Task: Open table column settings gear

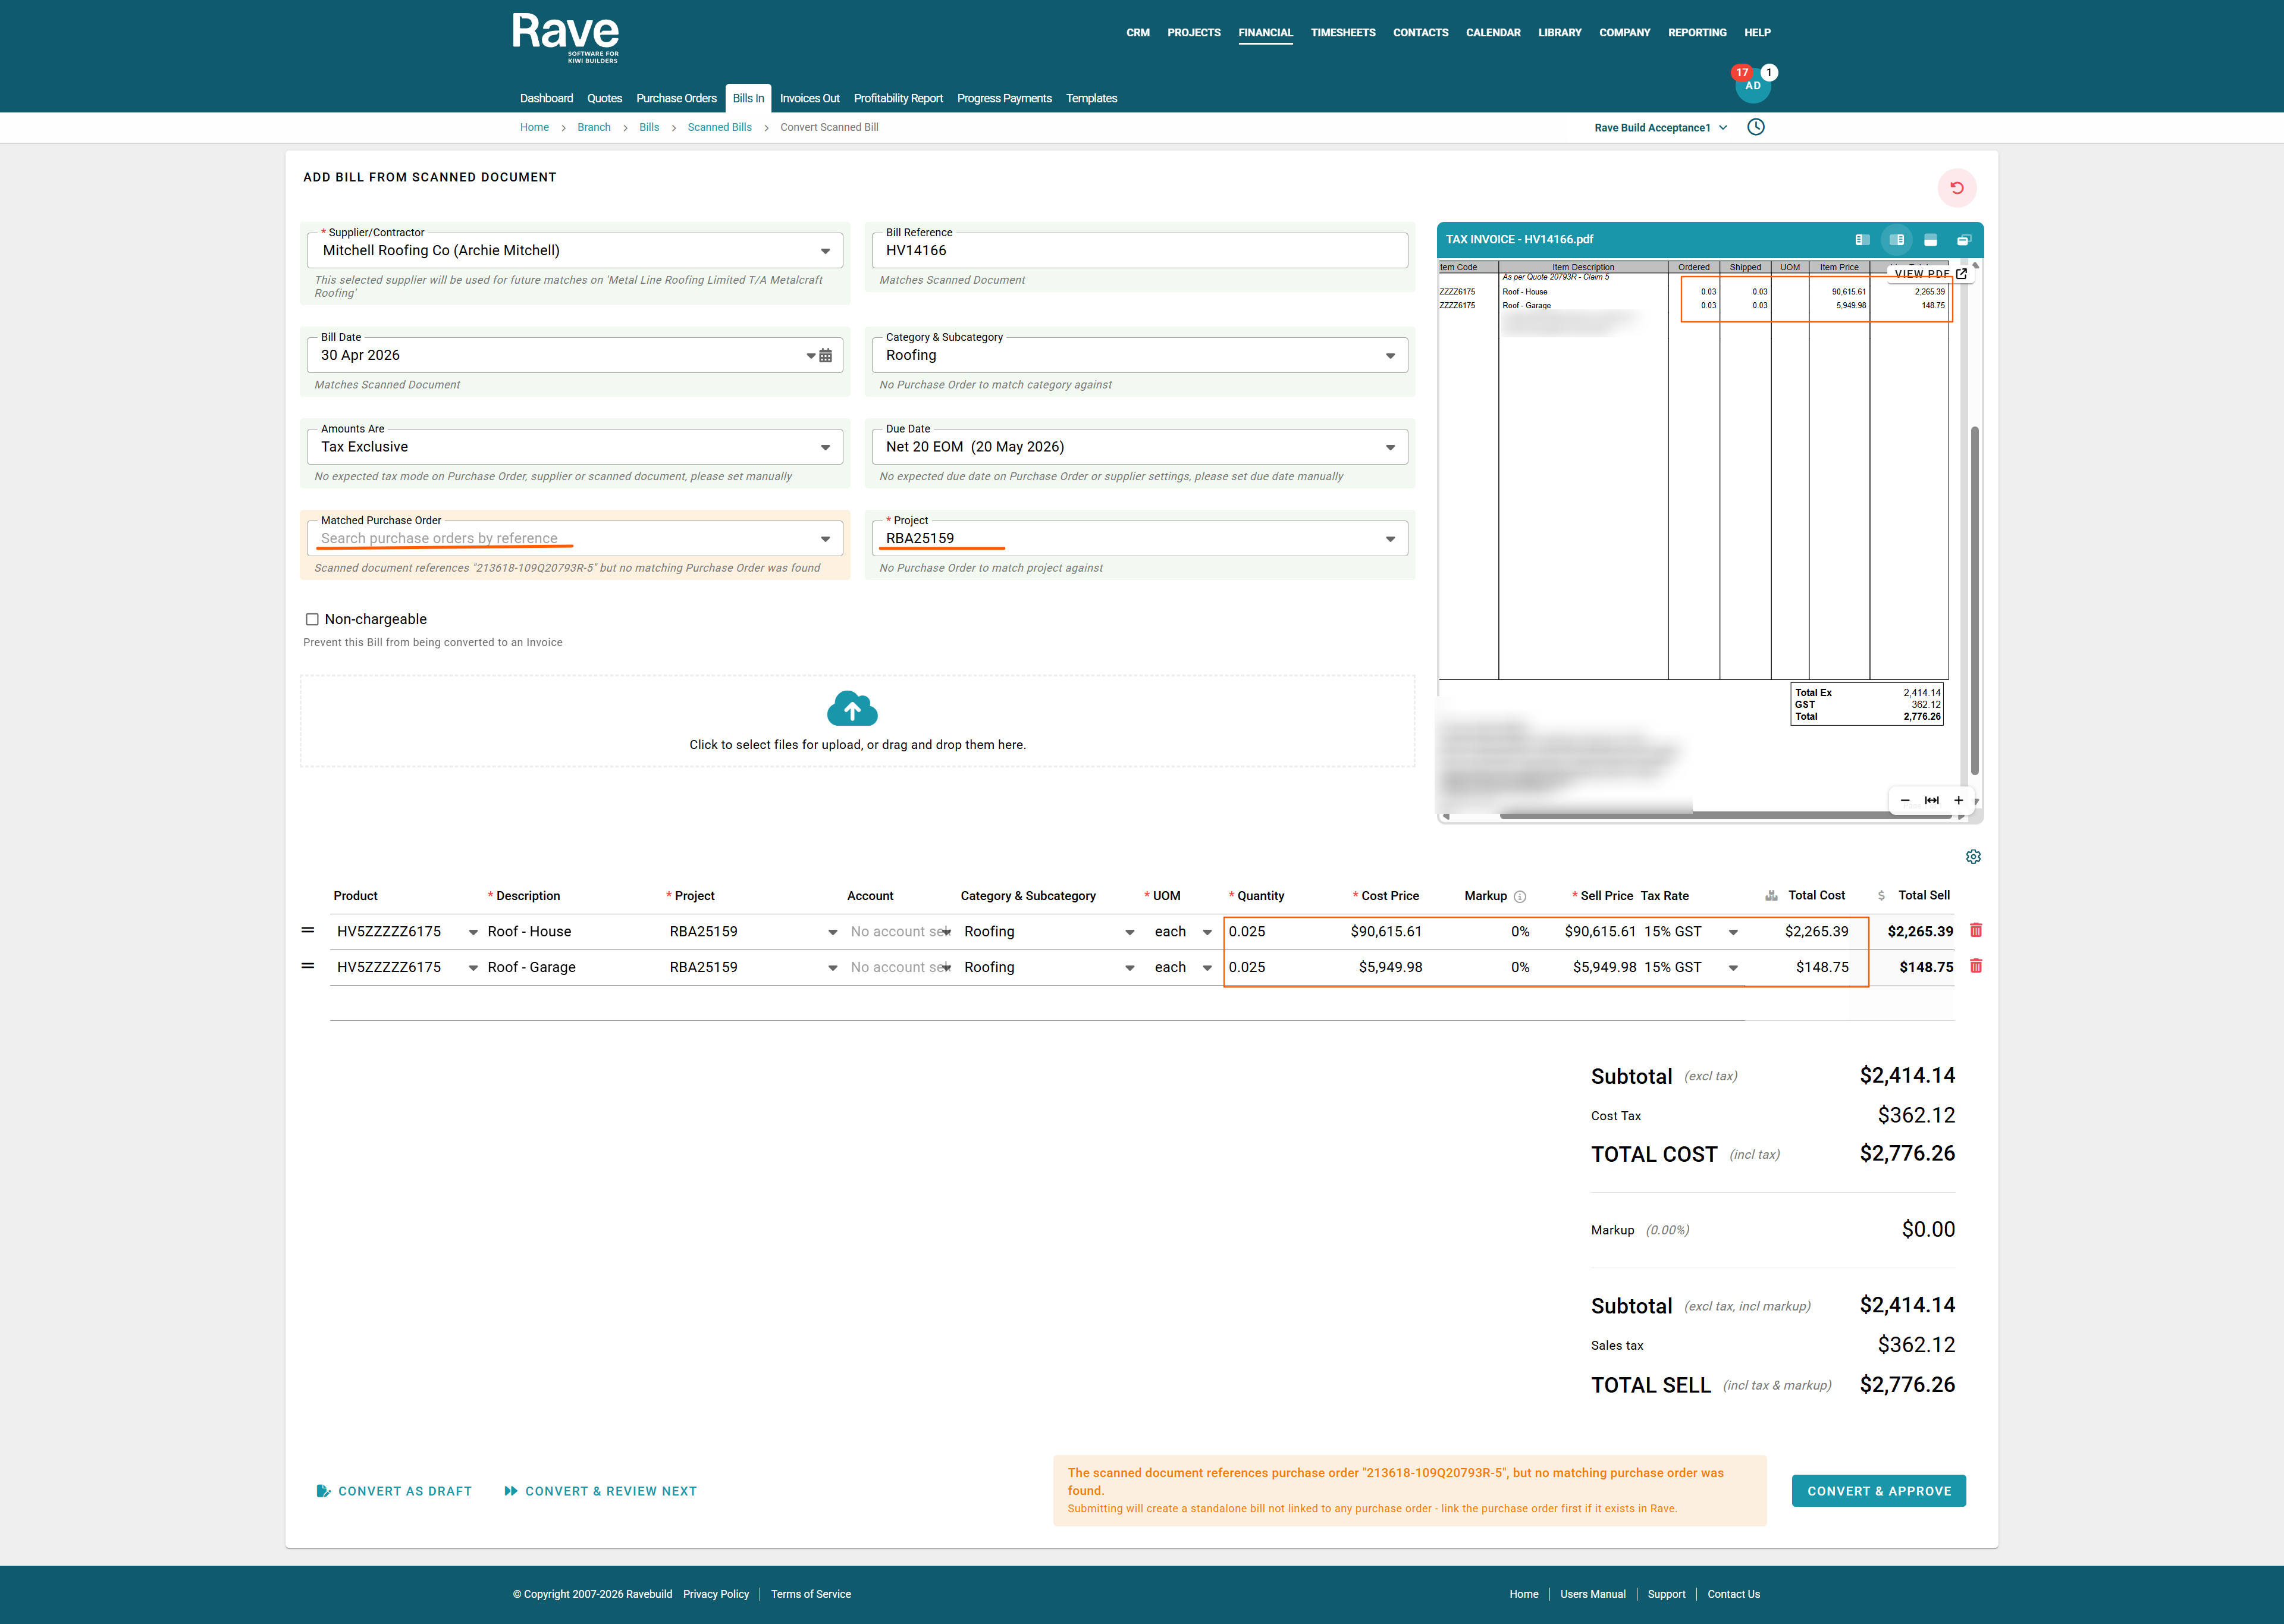Action: pos(1972,857)
